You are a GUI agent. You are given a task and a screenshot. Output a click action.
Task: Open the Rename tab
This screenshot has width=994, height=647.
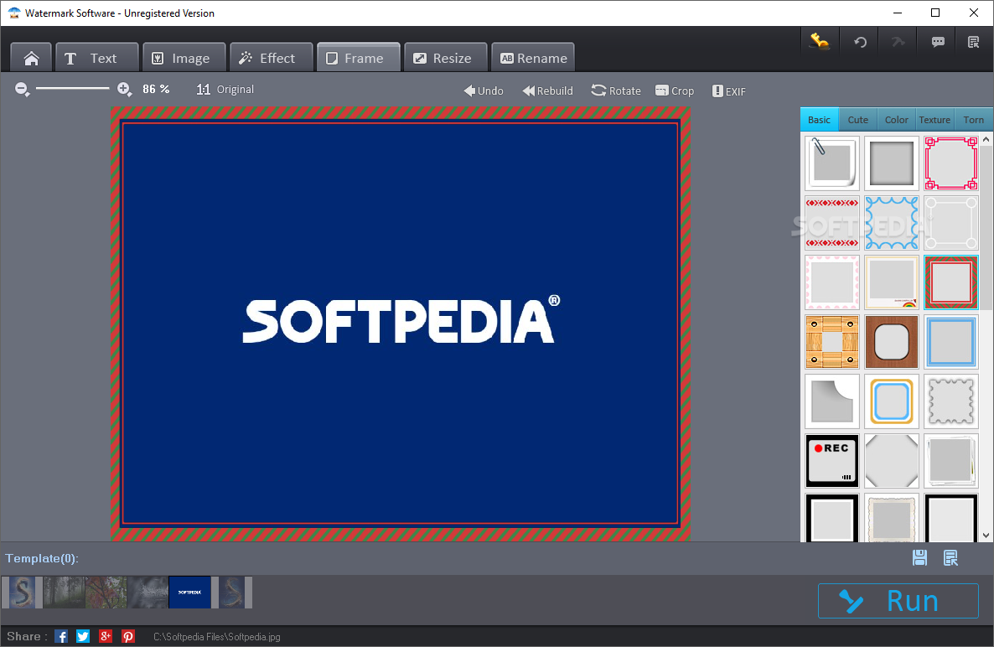533,58
